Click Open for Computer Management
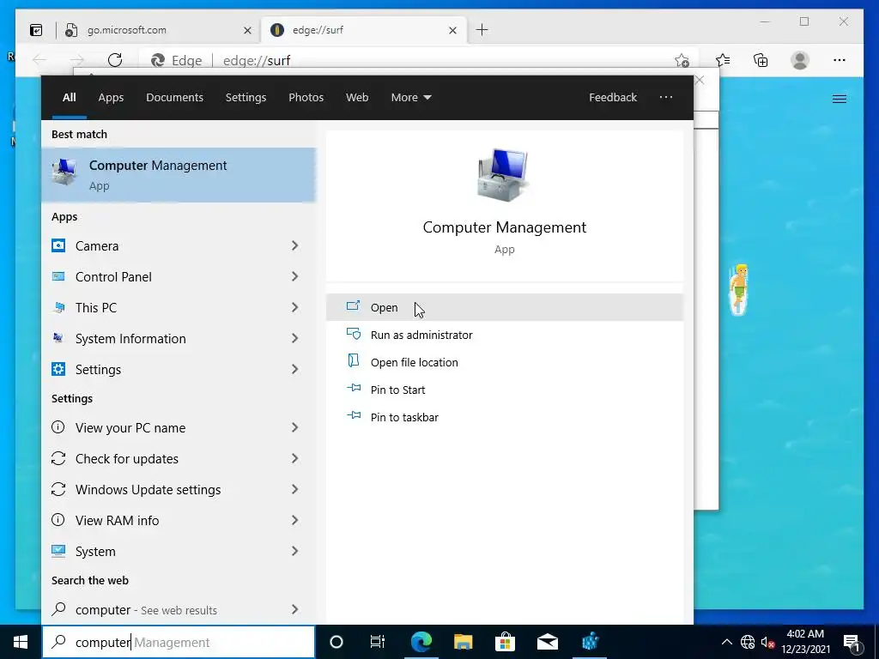 (505, 307)
